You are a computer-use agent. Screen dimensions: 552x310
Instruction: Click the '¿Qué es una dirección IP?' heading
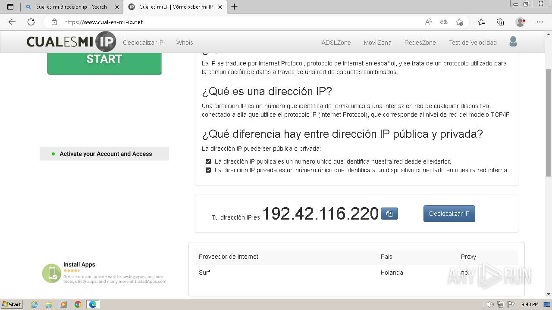(x=267, y=91)
